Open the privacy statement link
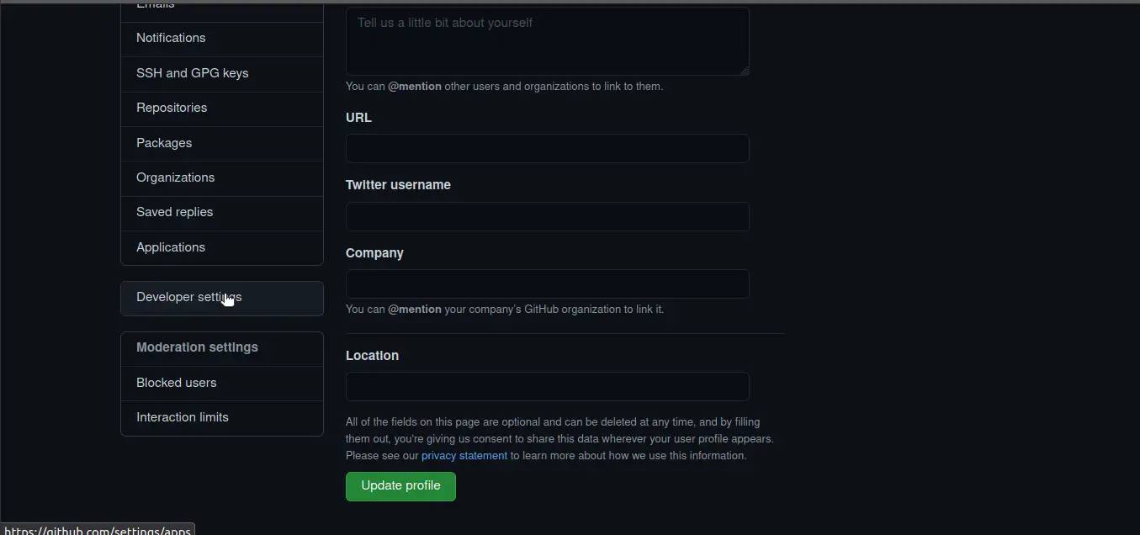This screenshot has width=1140, height=535. coord(464,455)
